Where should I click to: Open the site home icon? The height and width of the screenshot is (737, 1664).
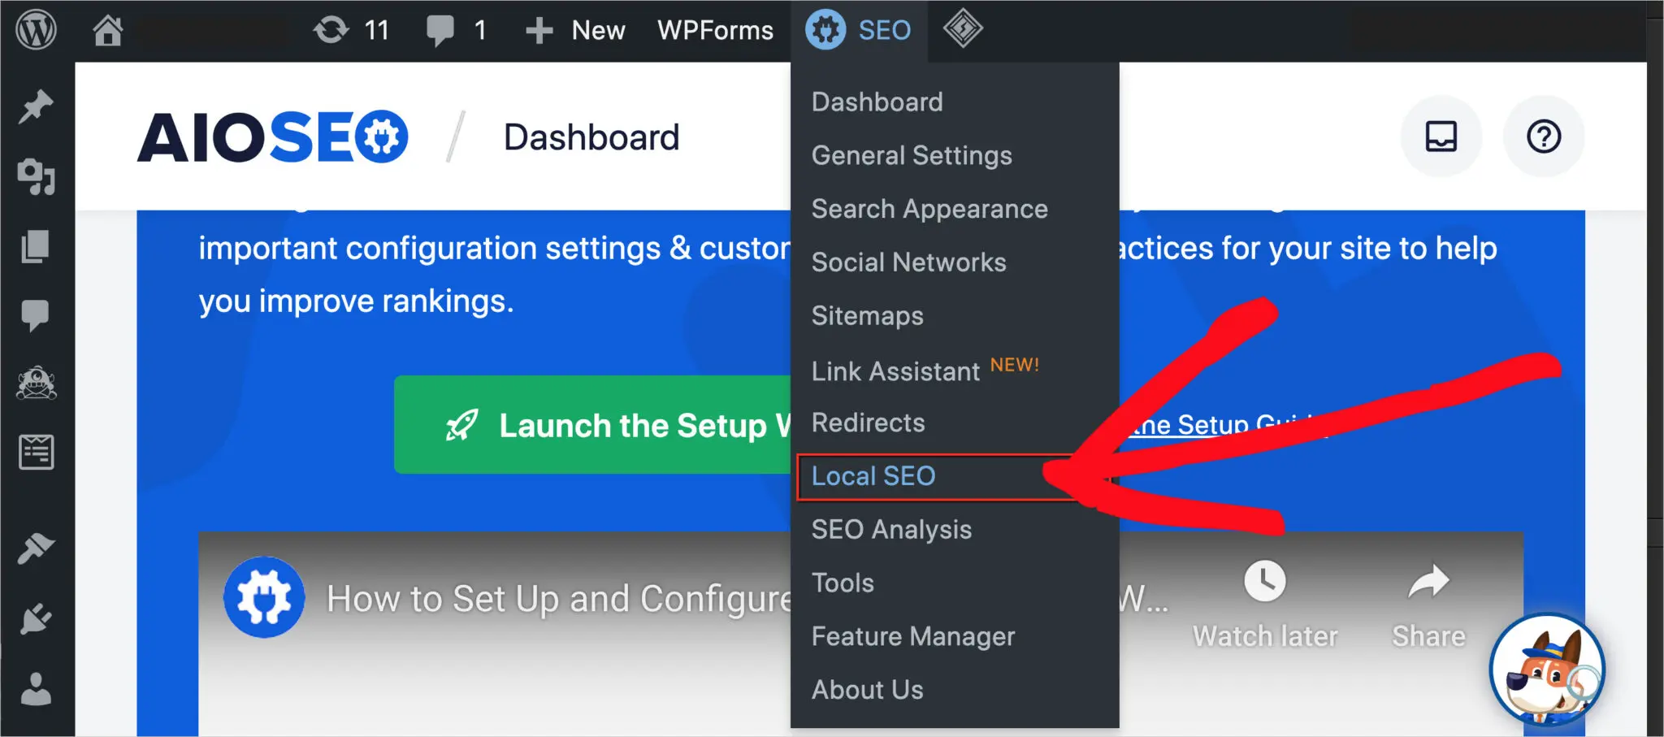coord(107,31)
